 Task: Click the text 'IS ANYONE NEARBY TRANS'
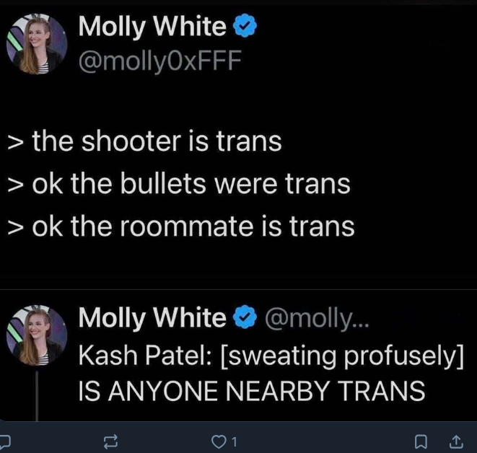[x=252, y=391]
